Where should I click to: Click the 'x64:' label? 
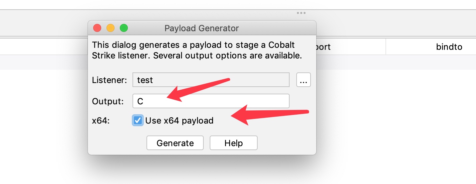pyautogui.click(x=101, y=121)
